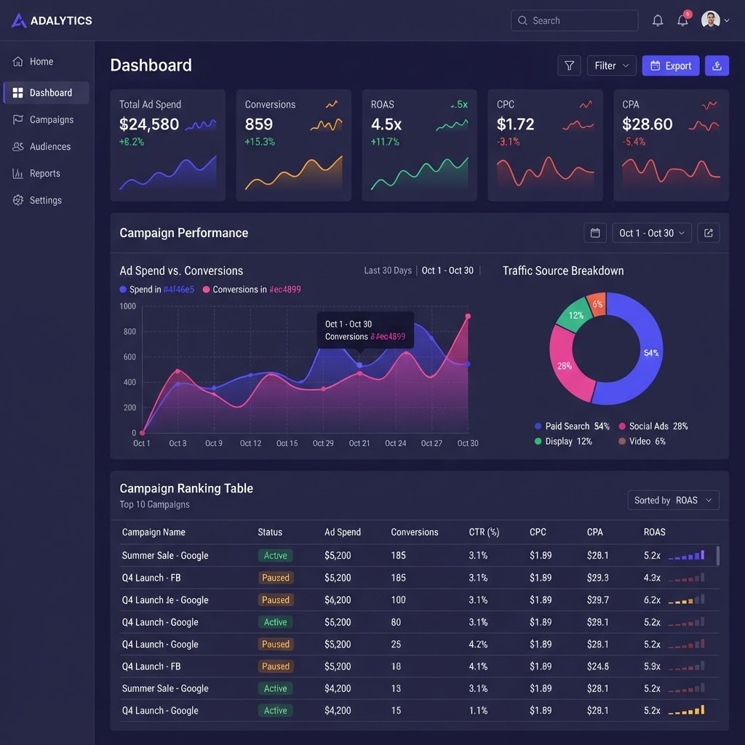Viewport: 745px width, 745px height.
Task: Click the CPA card trend icon
Action: point(709,105)
